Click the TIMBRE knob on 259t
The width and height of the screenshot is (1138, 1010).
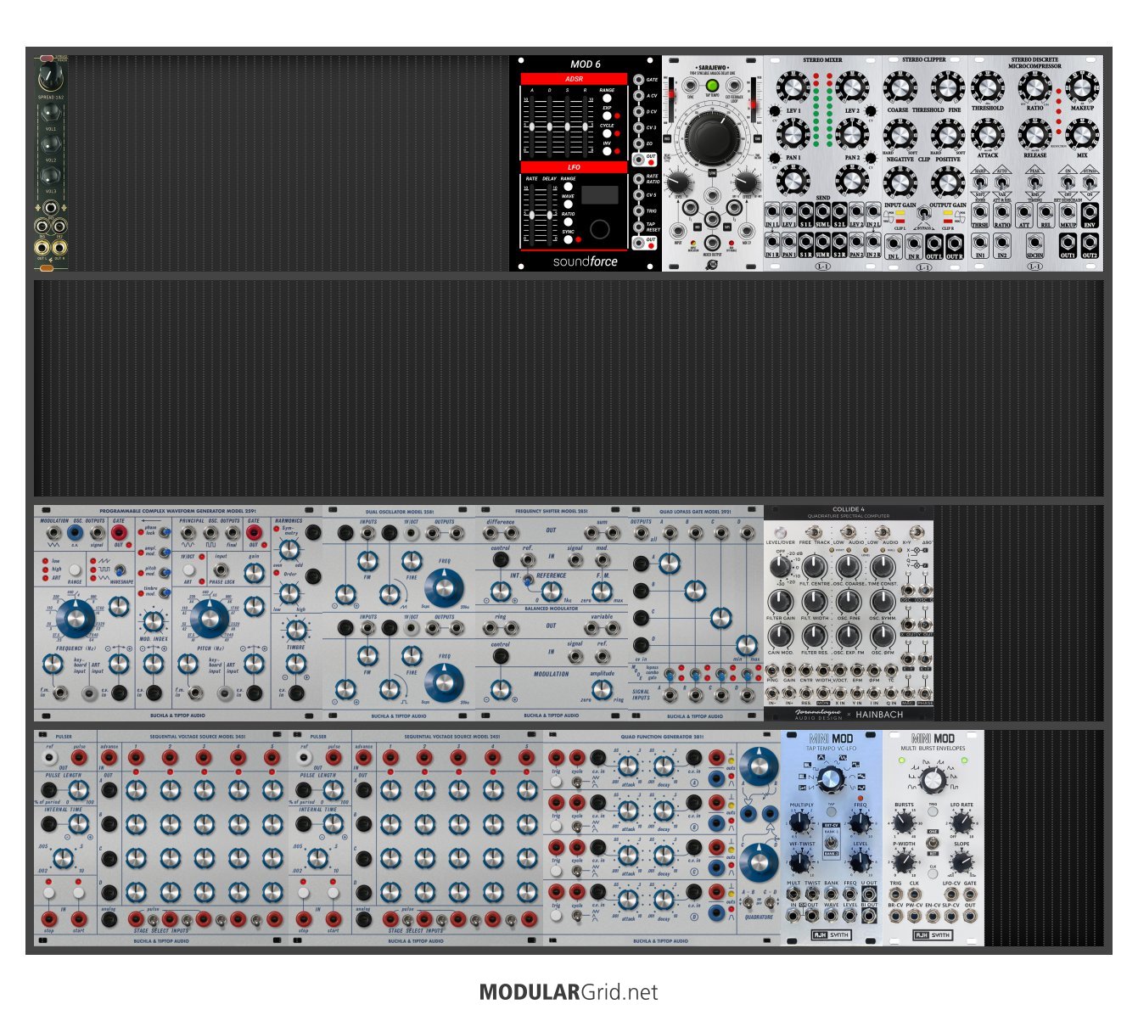[x=295, y=630]
